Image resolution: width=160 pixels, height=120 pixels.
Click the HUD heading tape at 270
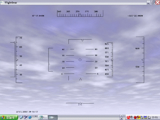pos(77,12)
